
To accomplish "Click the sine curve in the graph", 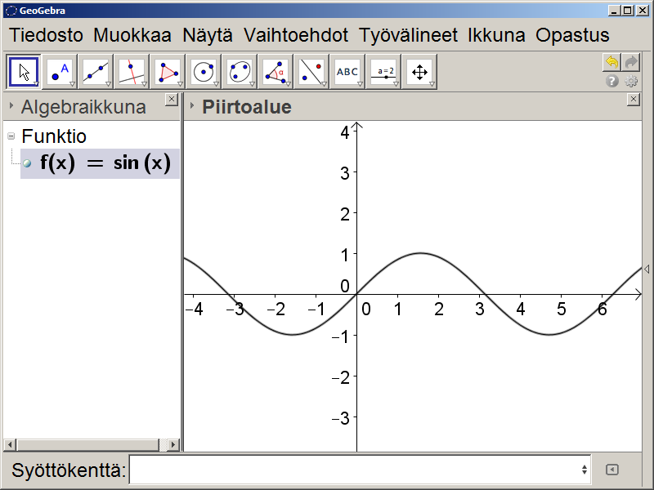I will click(x=421, y=253).
